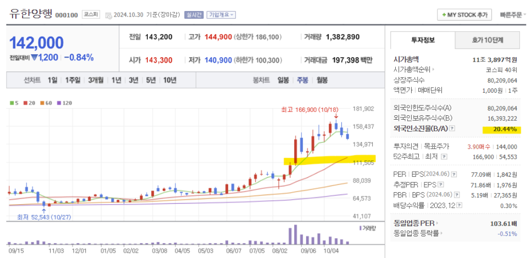Select the 3년 line chart period

click(134, 80)
